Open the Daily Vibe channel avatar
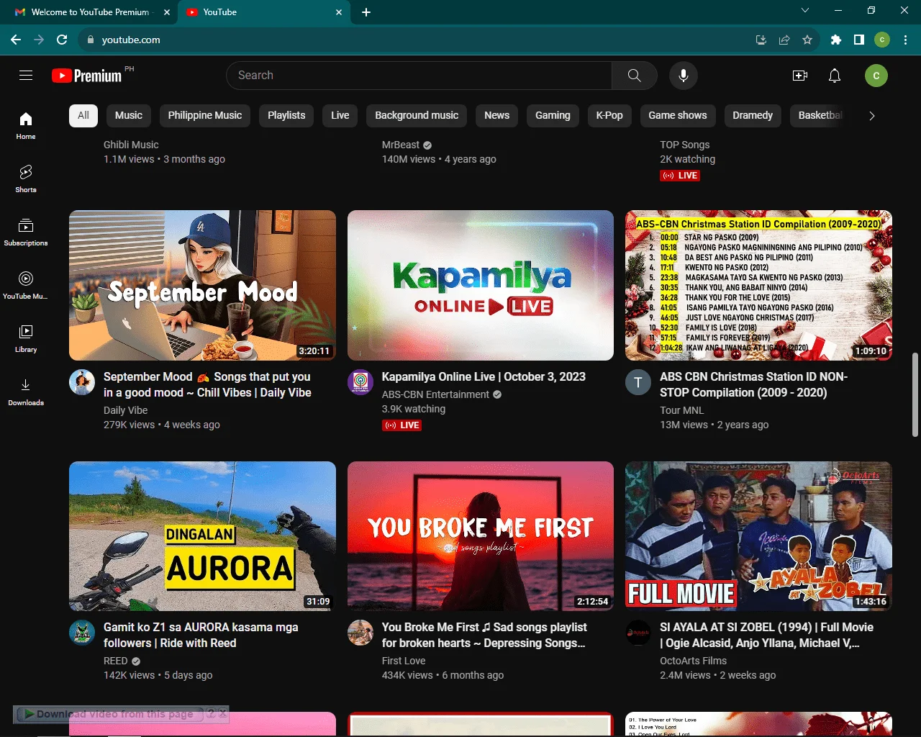Image resolution: width=921 pixels, height=737 pixels. click(x=82, y=382)
